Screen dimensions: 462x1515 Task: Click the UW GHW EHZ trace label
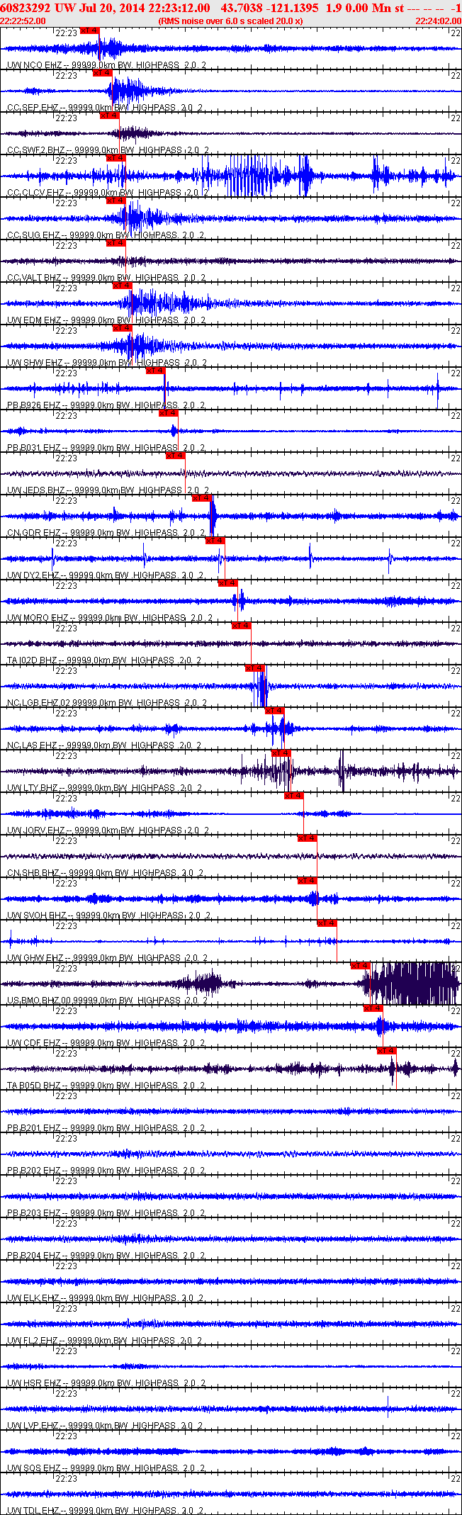tap(108, 958)
